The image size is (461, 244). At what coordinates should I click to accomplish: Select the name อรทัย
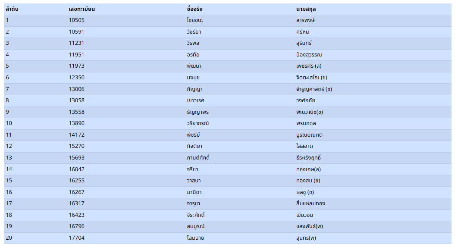[190, 55]
